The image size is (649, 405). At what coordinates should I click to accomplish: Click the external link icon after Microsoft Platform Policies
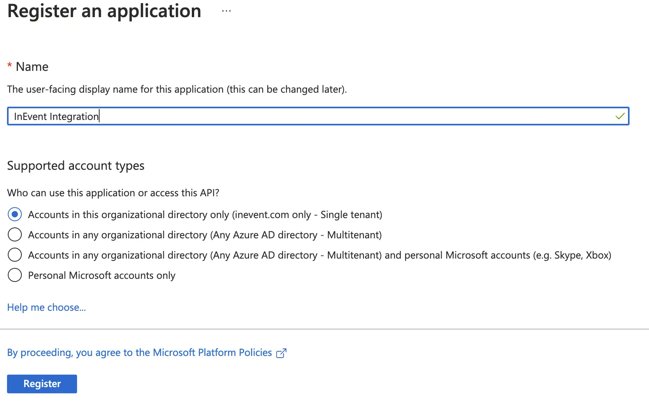281,353
